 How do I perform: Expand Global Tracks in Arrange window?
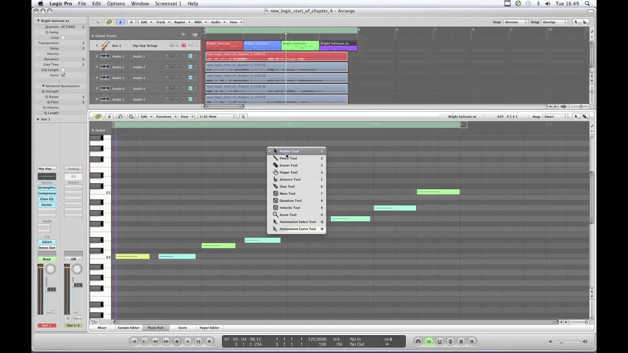93,36
